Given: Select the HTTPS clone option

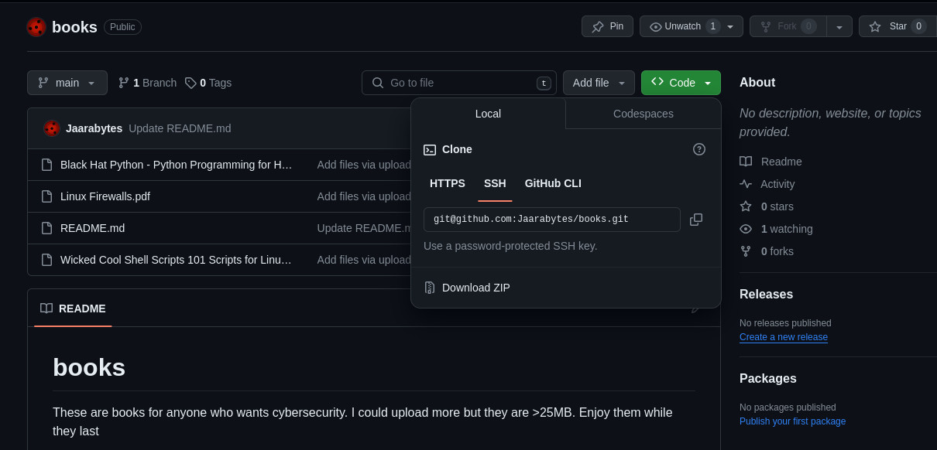Looking at the screenshot, I should coord(448,183).
